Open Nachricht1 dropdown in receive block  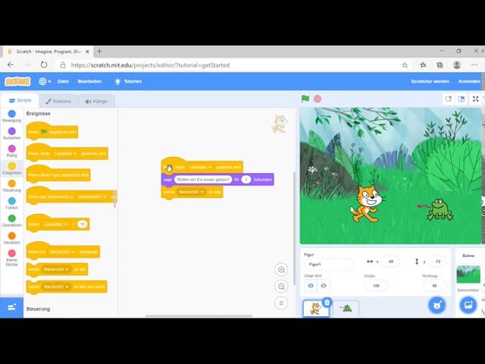point(62,252)
